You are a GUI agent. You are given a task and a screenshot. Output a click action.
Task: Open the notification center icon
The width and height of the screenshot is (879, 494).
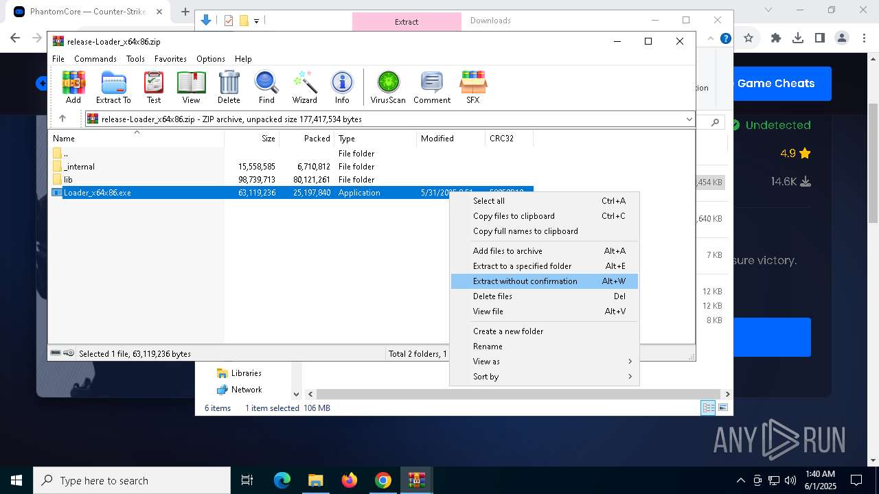[856, 480]
